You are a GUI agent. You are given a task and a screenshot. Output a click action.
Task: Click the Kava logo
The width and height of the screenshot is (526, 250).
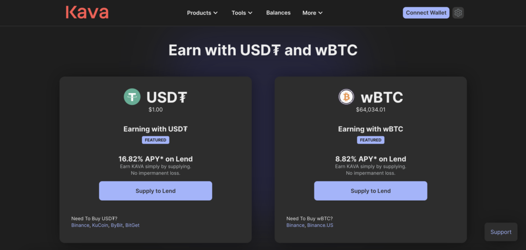(x=87, y=12)
